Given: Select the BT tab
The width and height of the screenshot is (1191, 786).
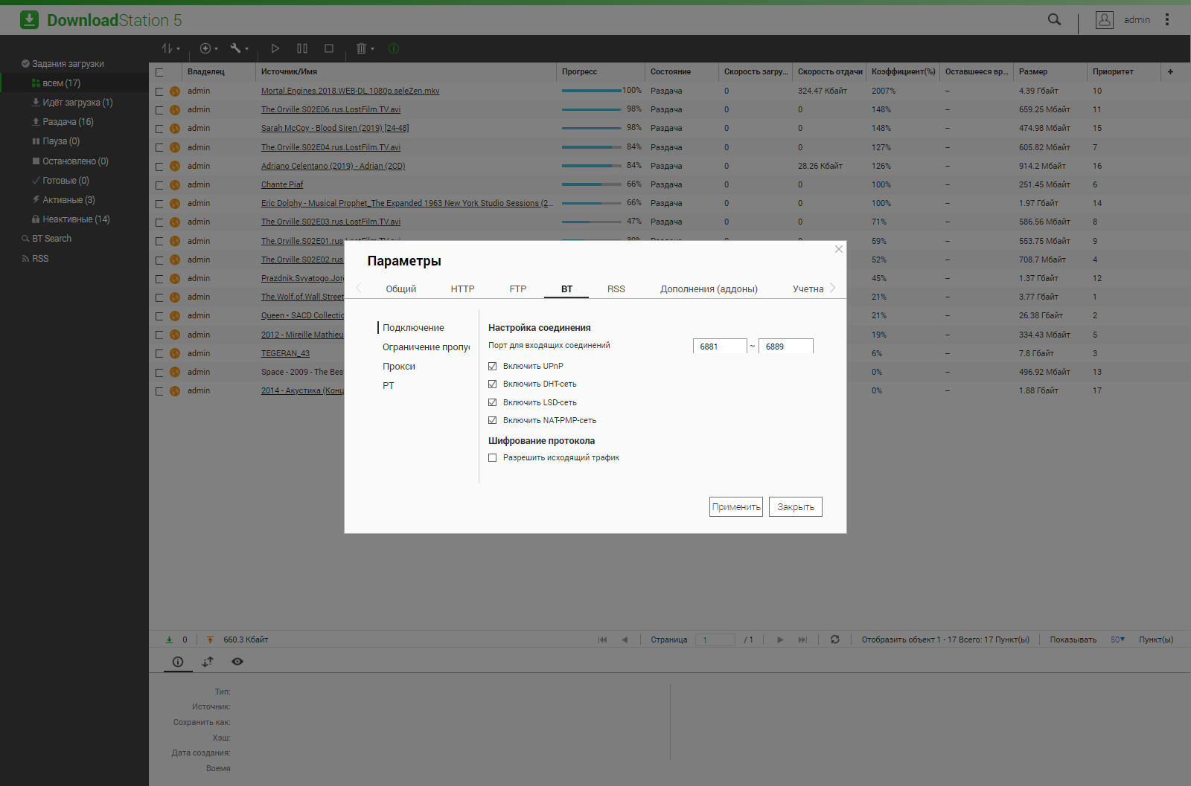Looking at the screenshot, I should tap(566, 289).
